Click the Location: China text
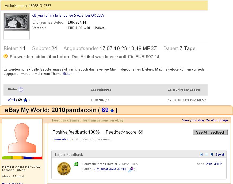233x184 pixels. (x=14, y=170)
